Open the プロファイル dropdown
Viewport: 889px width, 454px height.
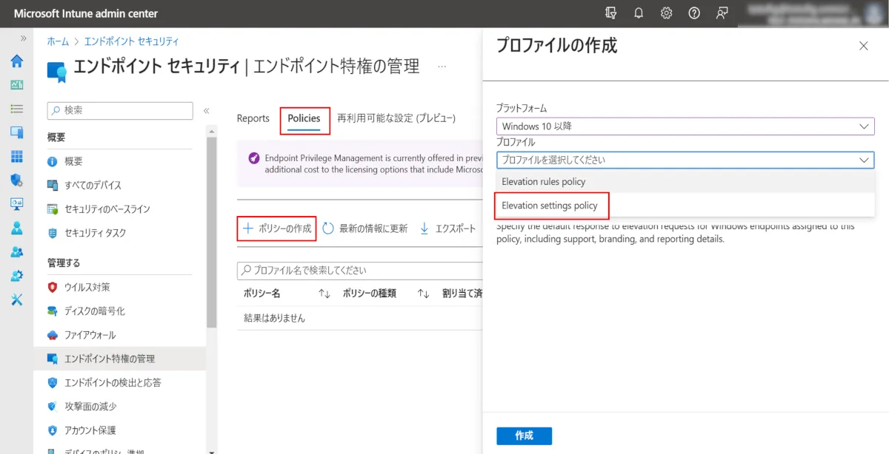[685, 160]
